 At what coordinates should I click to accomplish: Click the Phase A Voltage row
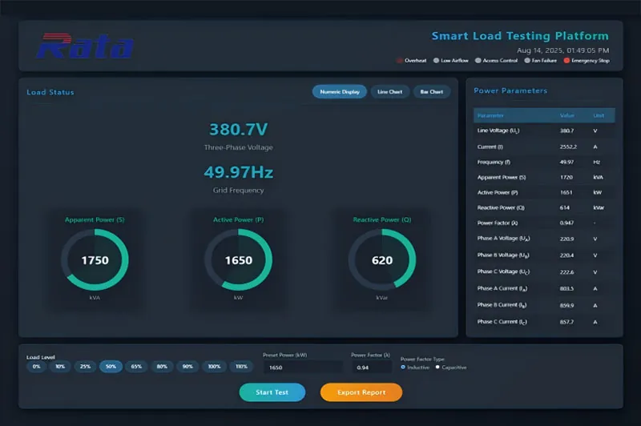(x=544, y=239)
